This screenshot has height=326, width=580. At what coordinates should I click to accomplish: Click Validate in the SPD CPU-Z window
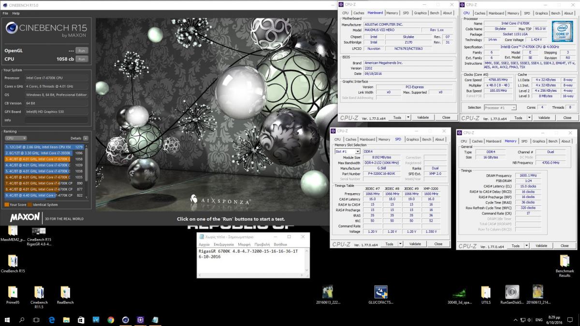pos(415,244)
